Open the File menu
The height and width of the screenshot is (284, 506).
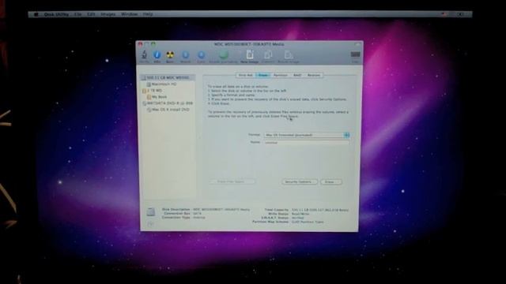(77, 14)
